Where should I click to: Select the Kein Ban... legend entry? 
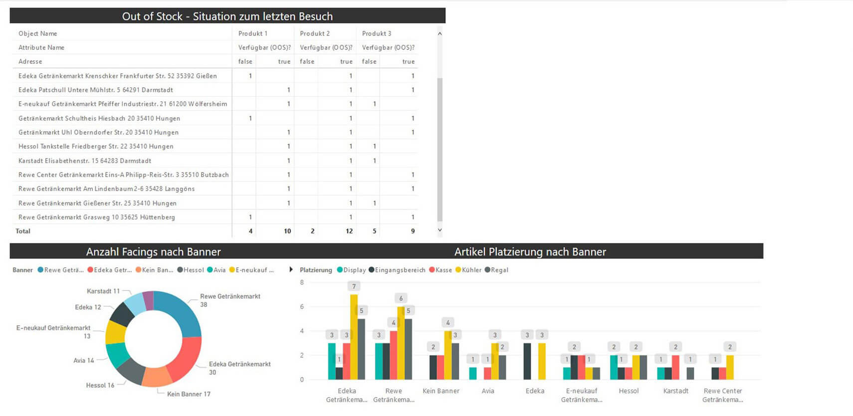[x=154, y=270]
